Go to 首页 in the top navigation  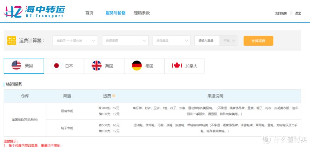89,13
